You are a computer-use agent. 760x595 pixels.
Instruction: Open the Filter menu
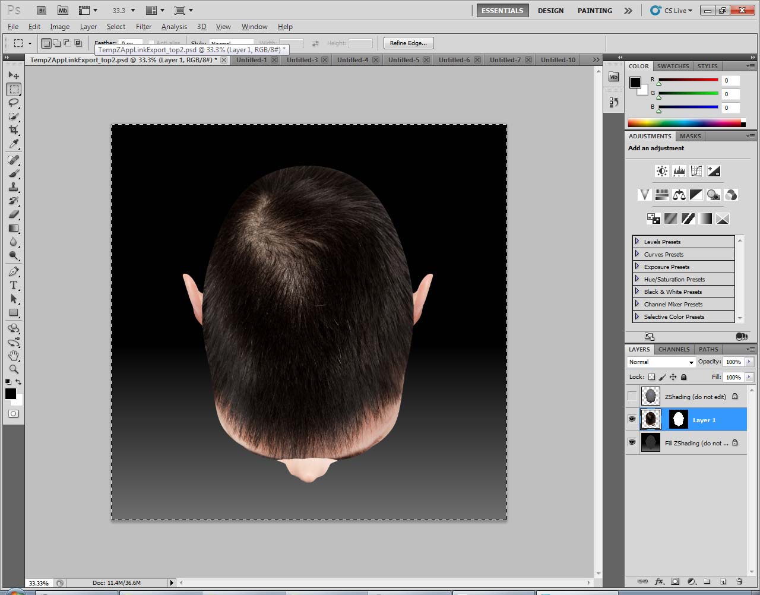(x=144, y=27)
